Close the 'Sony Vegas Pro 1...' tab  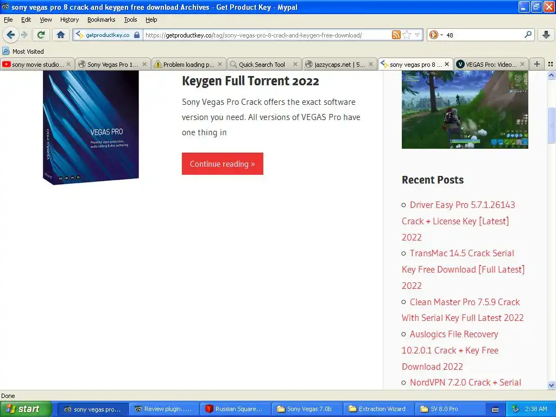click(x=144, y=64)
